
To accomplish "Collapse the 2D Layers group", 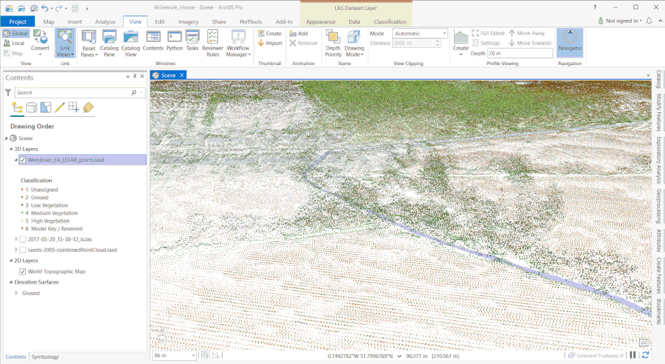I will tap(11, 260).
